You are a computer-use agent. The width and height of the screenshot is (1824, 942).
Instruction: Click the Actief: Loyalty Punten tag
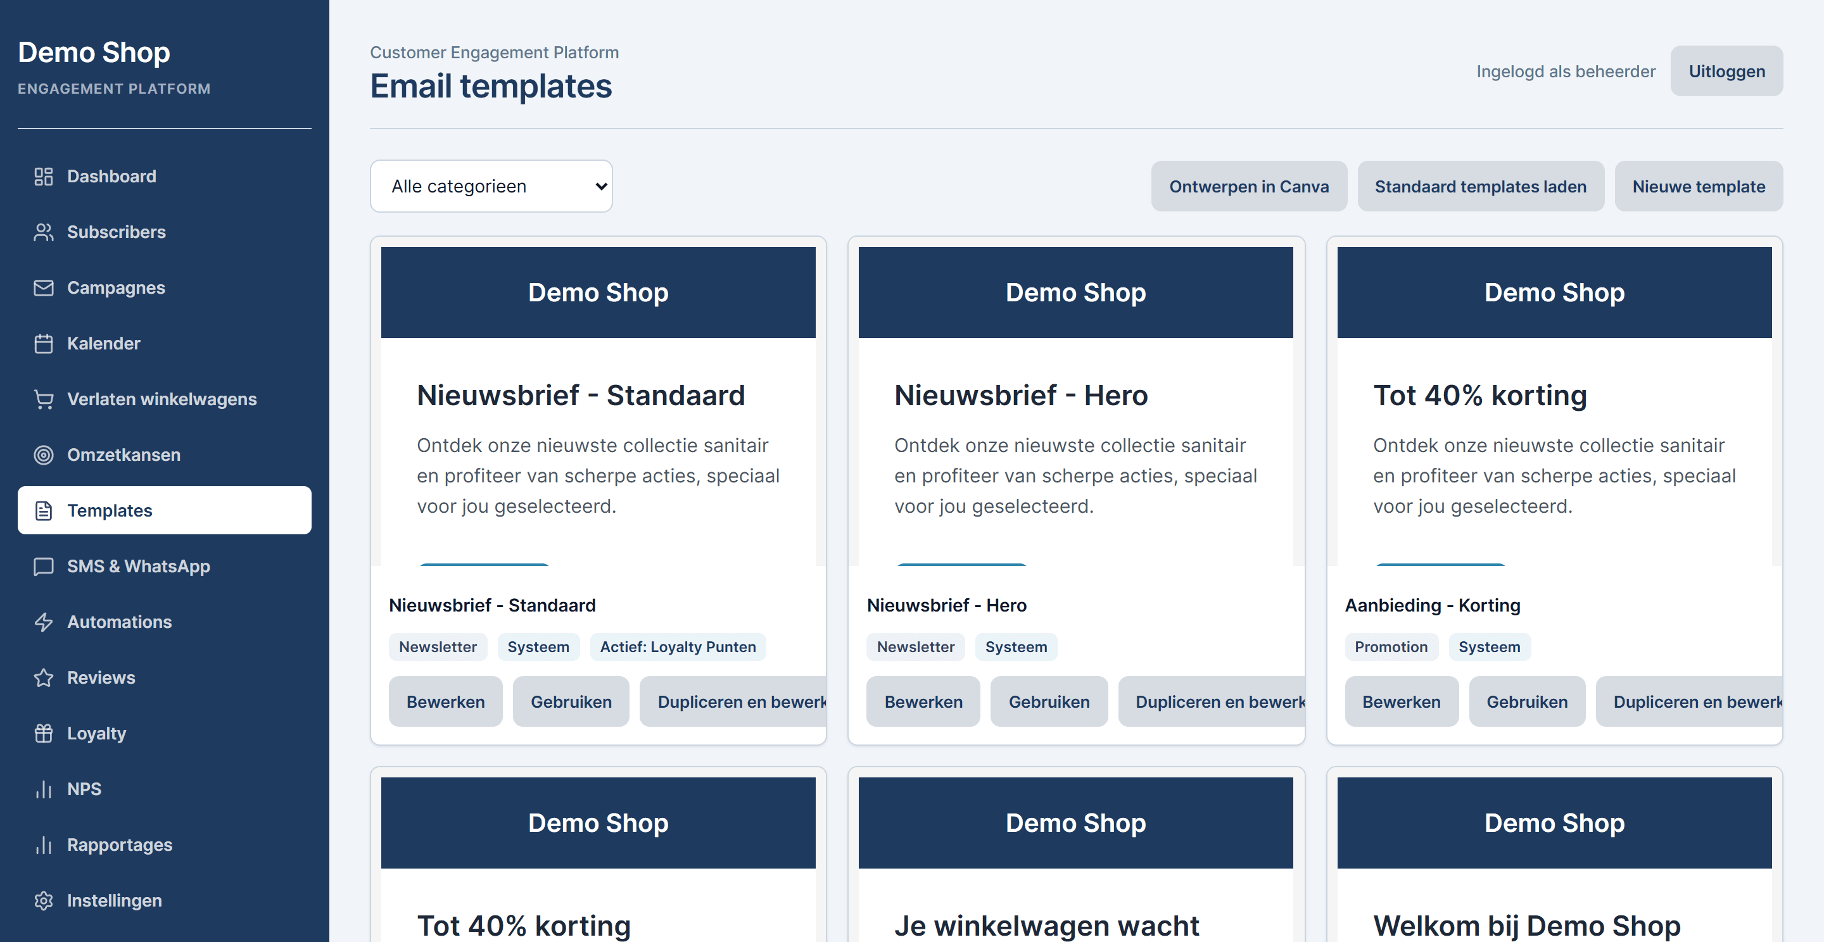(678, 647)
